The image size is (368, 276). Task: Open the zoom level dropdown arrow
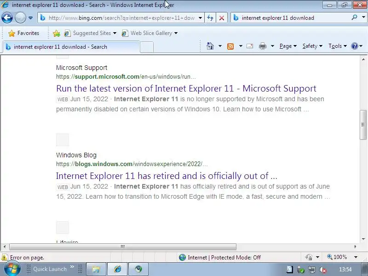pyautogui.click(x=356, y=257)
